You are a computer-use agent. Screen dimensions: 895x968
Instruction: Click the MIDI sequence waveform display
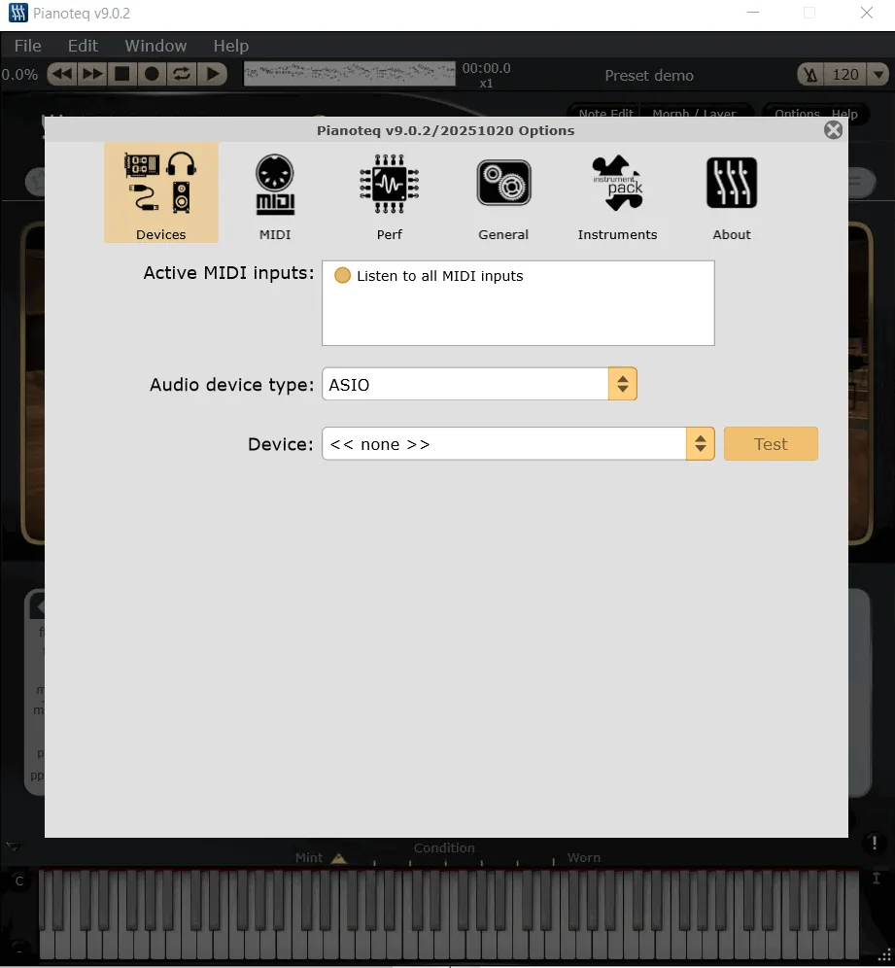[x=350, y=74]
